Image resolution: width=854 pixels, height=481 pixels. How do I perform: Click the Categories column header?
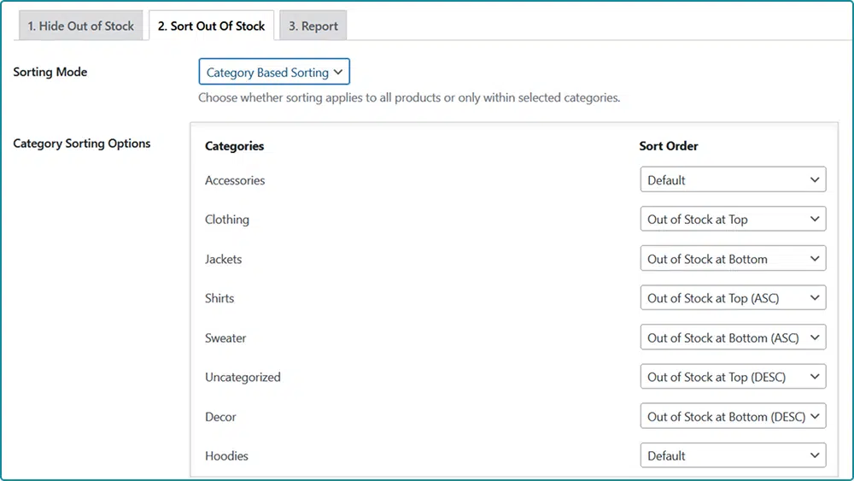(234, 146)
